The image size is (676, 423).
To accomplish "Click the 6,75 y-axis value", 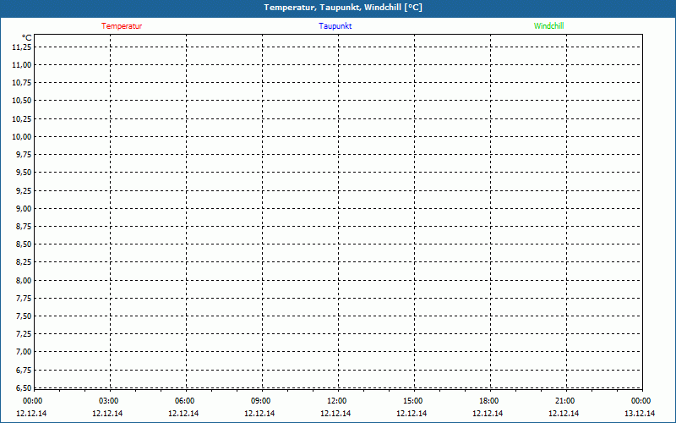I will (x=24, y=371).
